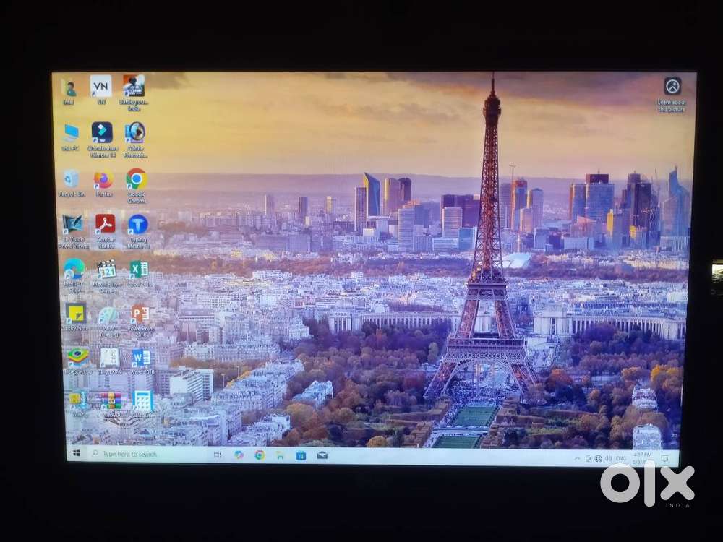This screenshot has width=723, height=542.
Task: Open Wondershare Filmora desktop shortcut
Action: (x=102, y=133)
